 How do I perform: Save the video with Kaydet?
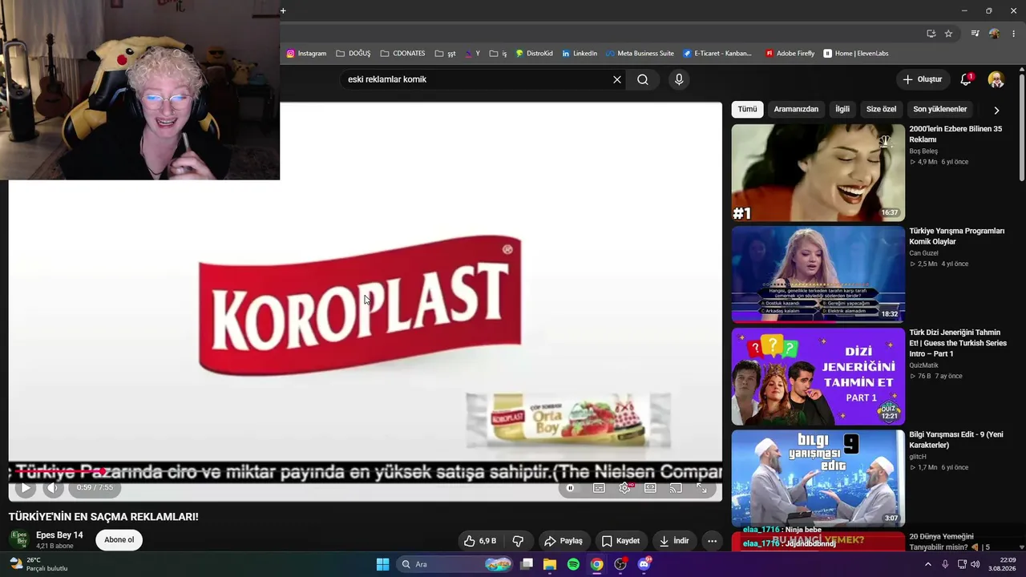click(620, 541)
